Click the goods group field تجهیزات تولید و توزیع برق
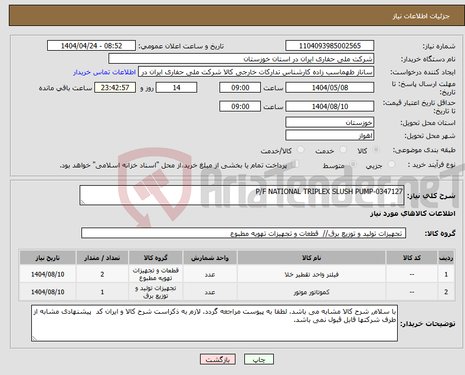 pos(244,233)
